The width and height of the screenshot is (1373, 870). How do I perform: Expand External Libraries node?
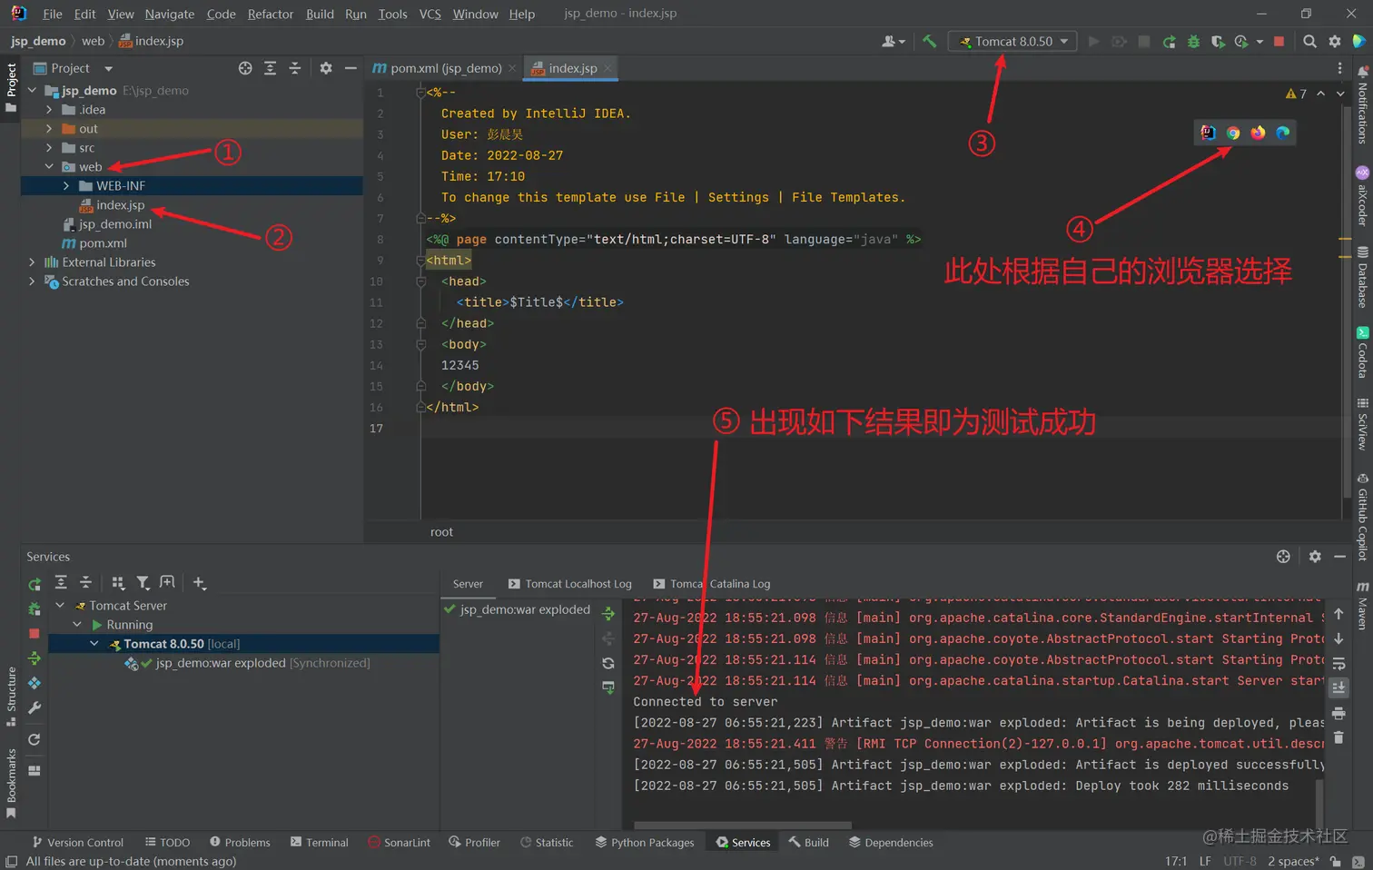[33, 262]
